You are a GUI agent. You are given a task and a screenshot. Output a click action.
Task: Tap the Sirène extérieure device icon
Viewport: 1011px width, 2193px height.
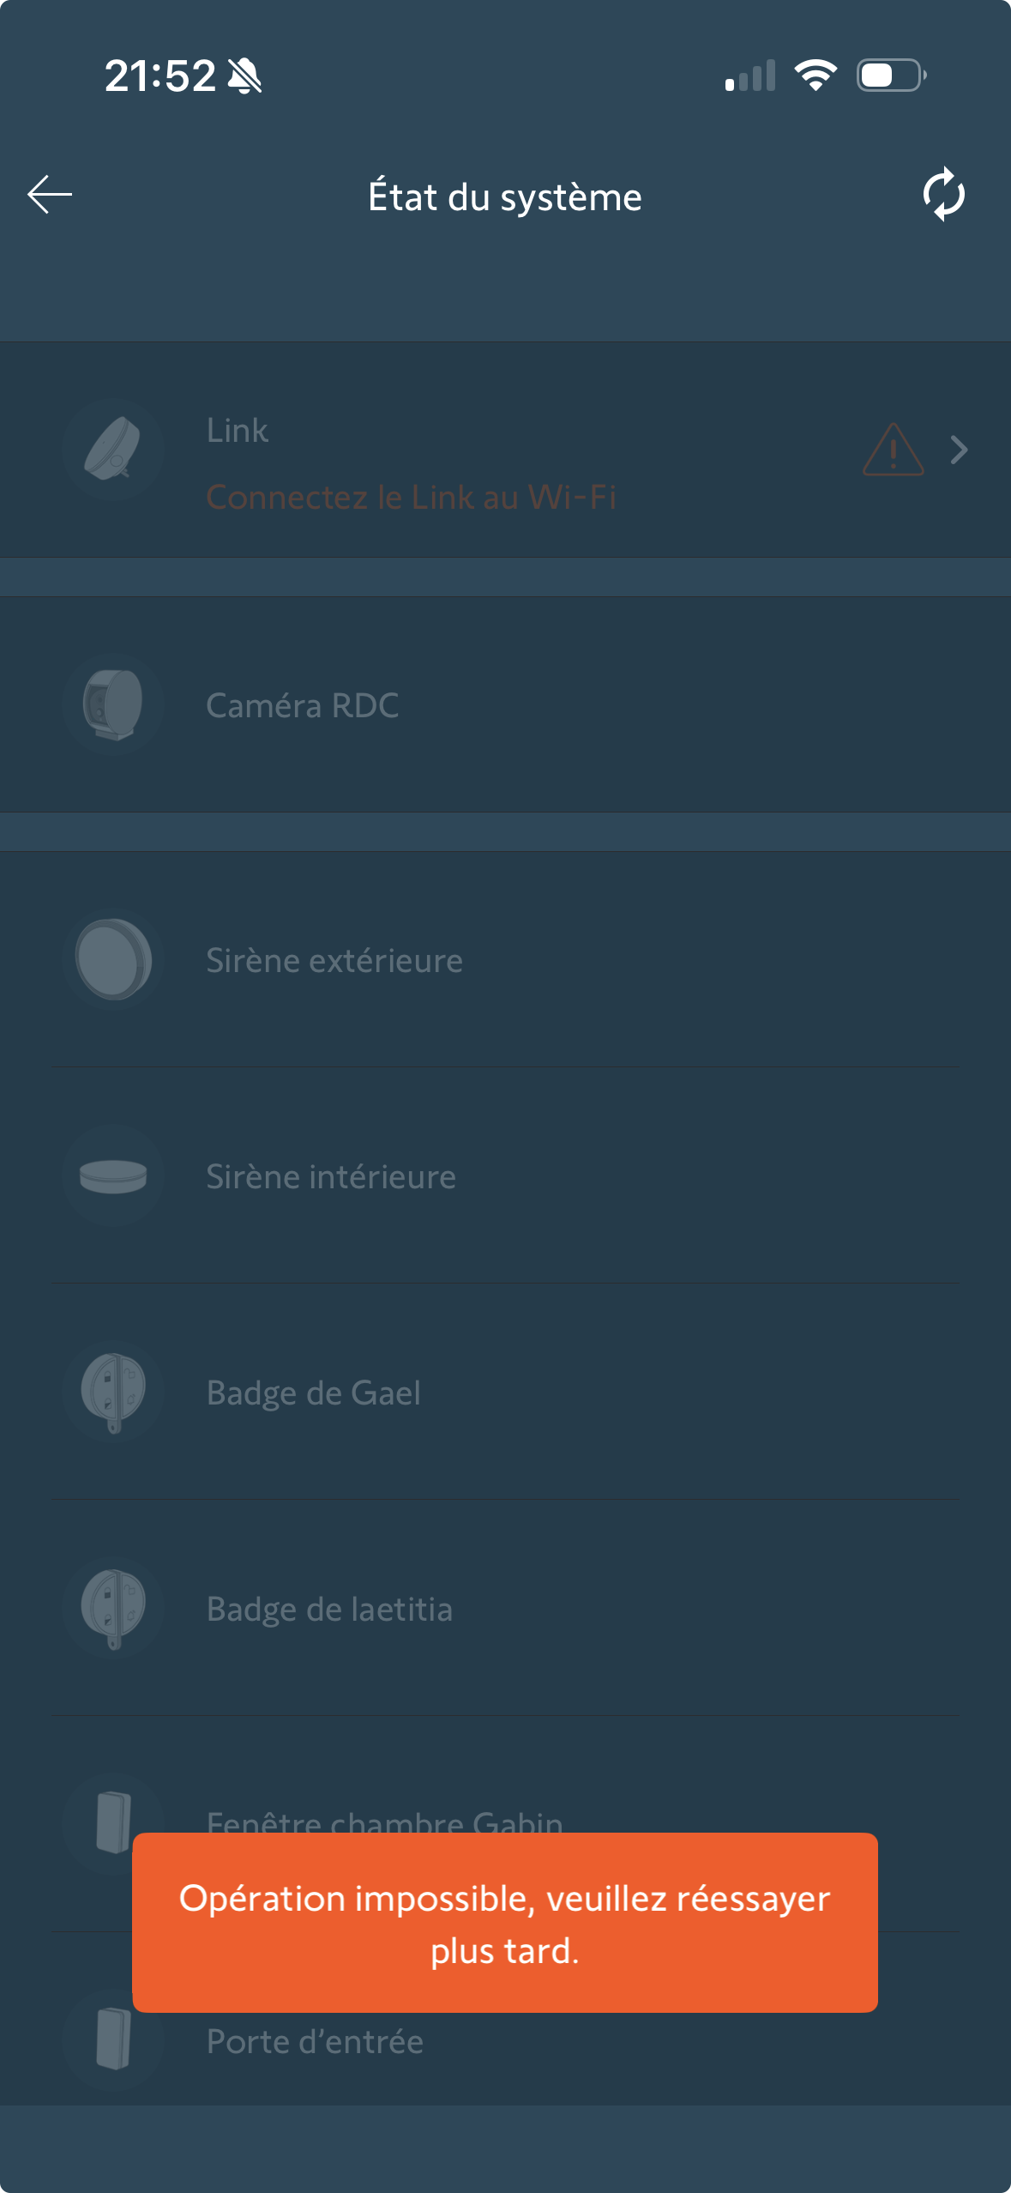[113, 959]
